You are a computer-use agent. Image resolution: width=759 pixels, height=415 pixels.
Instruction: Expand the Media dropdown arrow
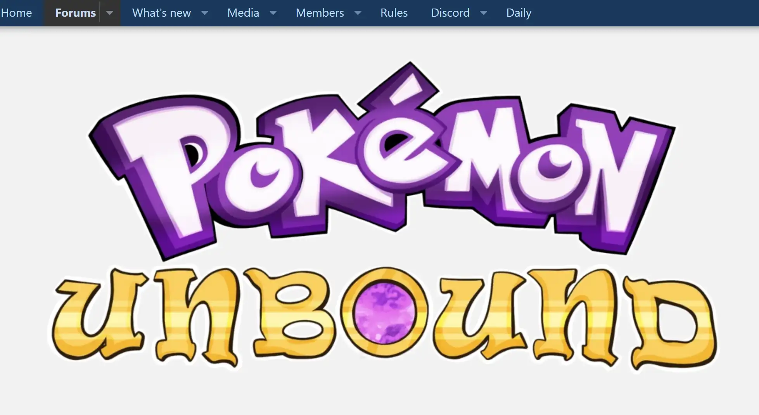(273, 13)
